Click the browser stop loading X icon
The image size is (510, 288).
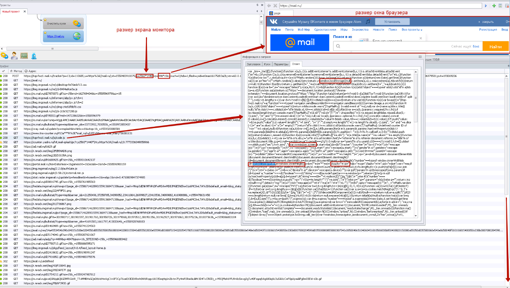pyautogui.click(x=275, y=5)
